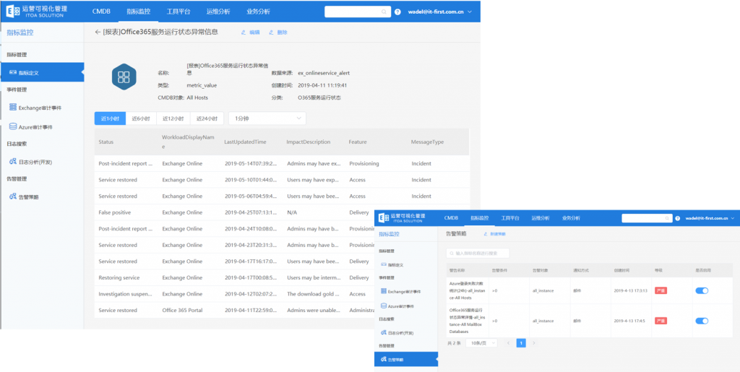
Task: Click the Status column header
Action: [x=106, y=142]
